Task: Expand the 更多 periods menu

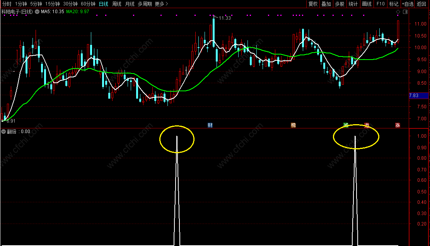Action: (161, 4)
